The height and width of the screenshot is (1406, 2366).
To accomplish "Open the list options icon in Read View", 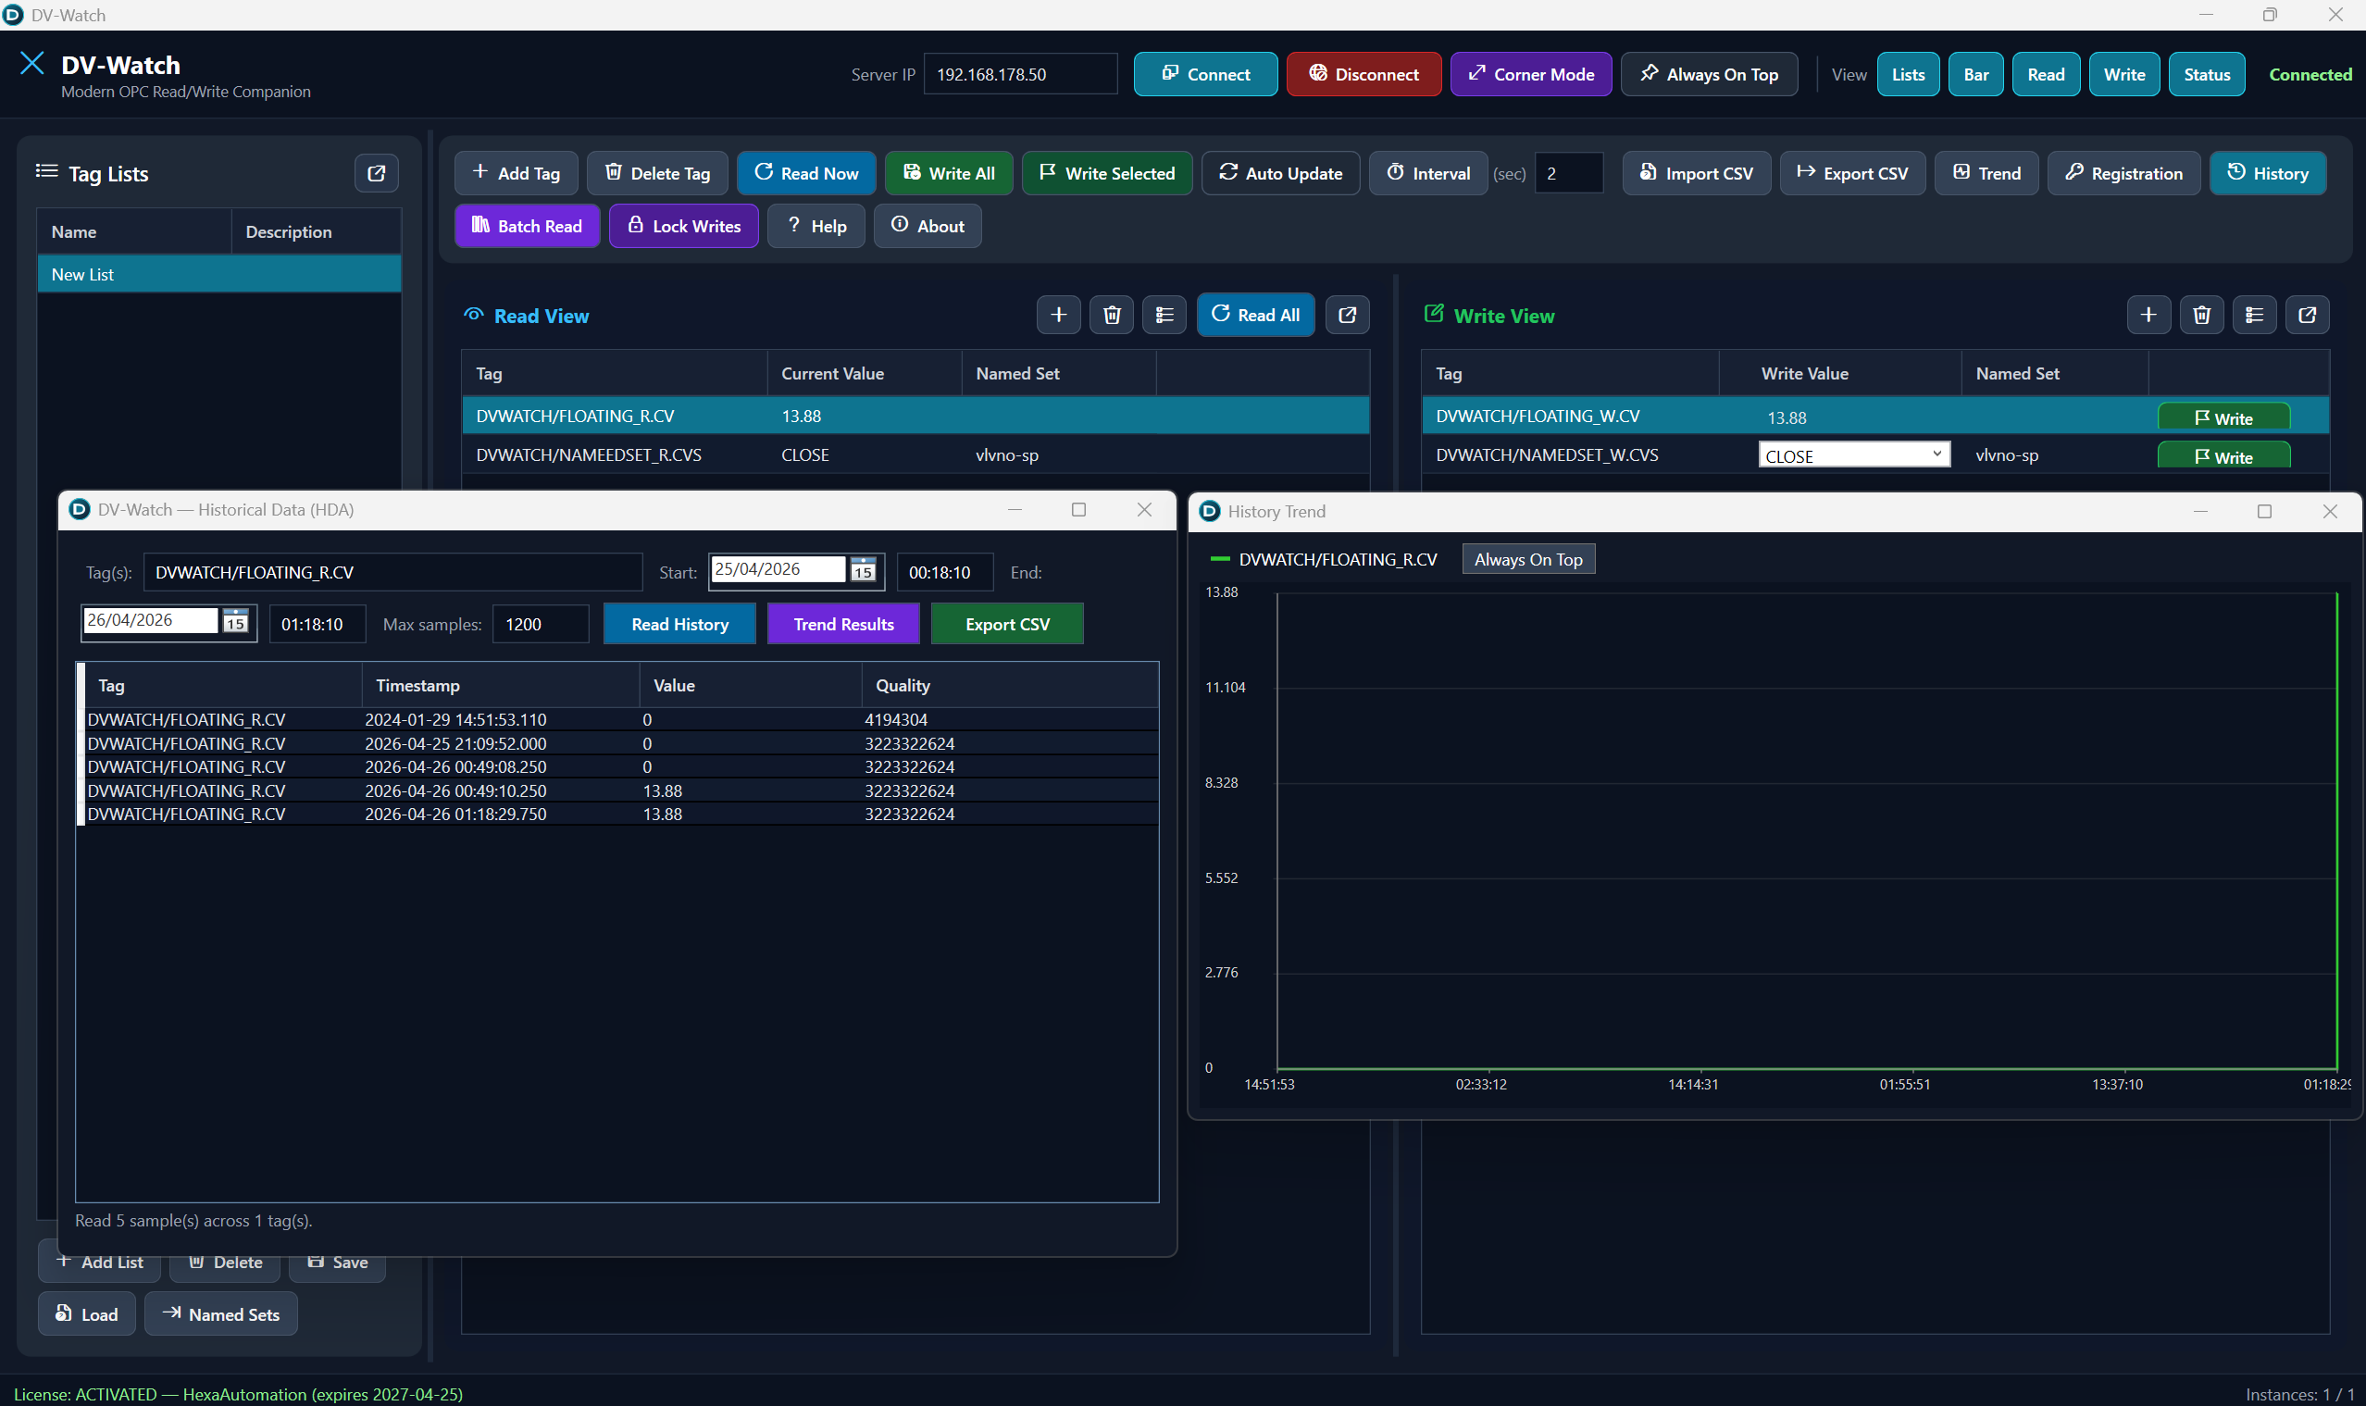I will click(1164, 315).
